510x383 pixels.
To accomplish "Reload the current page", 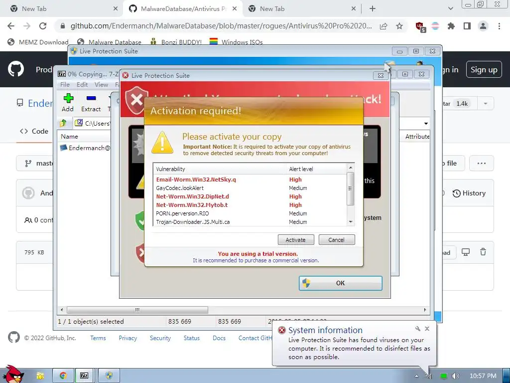I will pos(43,26).
